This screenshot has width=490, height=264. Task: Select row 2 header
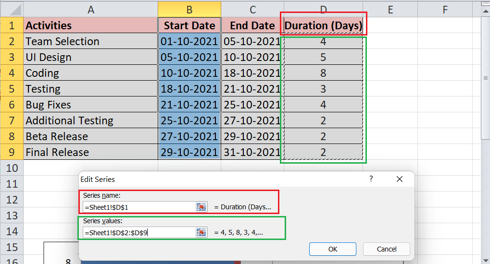click(x=12, y=41)
